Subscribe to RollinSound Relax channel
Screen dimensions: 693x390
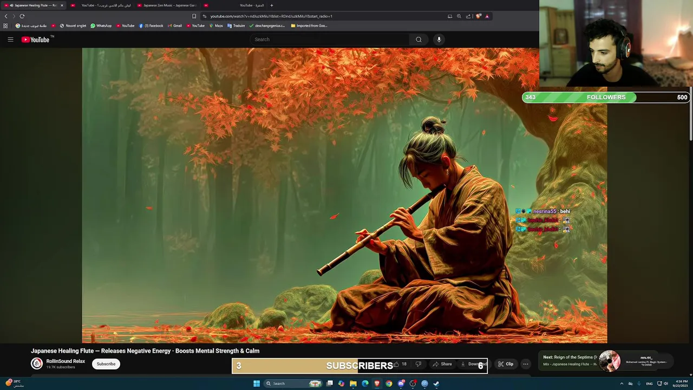tap(106, 364)
